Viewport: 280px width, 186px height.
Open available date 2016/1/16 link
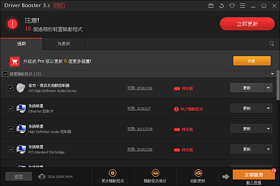click(140, 88)
